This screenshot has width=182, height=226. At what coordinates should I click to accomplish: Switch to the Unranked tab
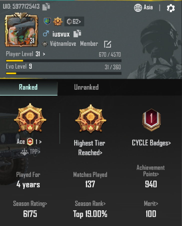[86, 87]
